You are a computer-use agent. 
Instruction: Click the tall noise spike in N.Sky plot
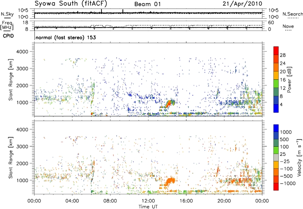102,11
